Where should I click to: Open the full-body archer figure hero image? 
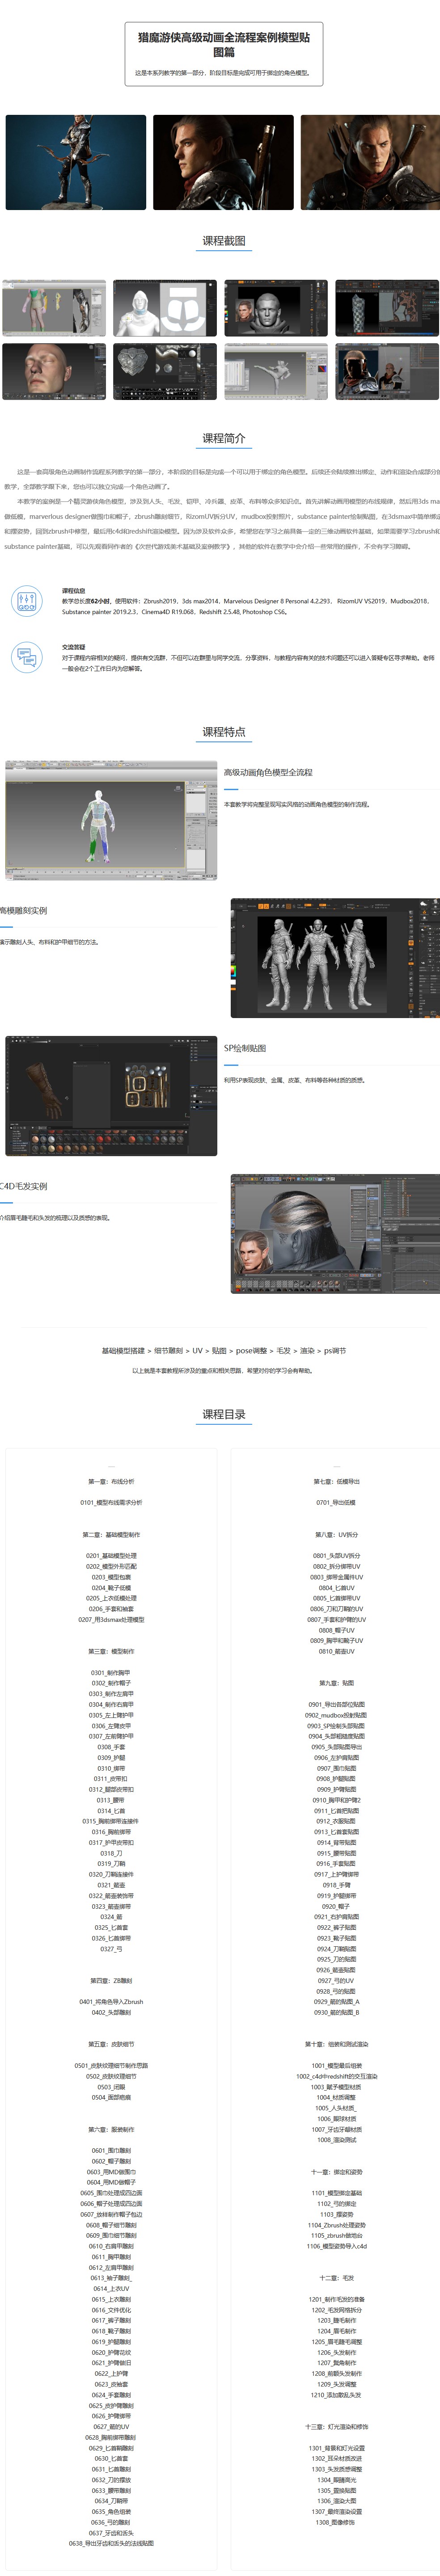tap(76, 162)
